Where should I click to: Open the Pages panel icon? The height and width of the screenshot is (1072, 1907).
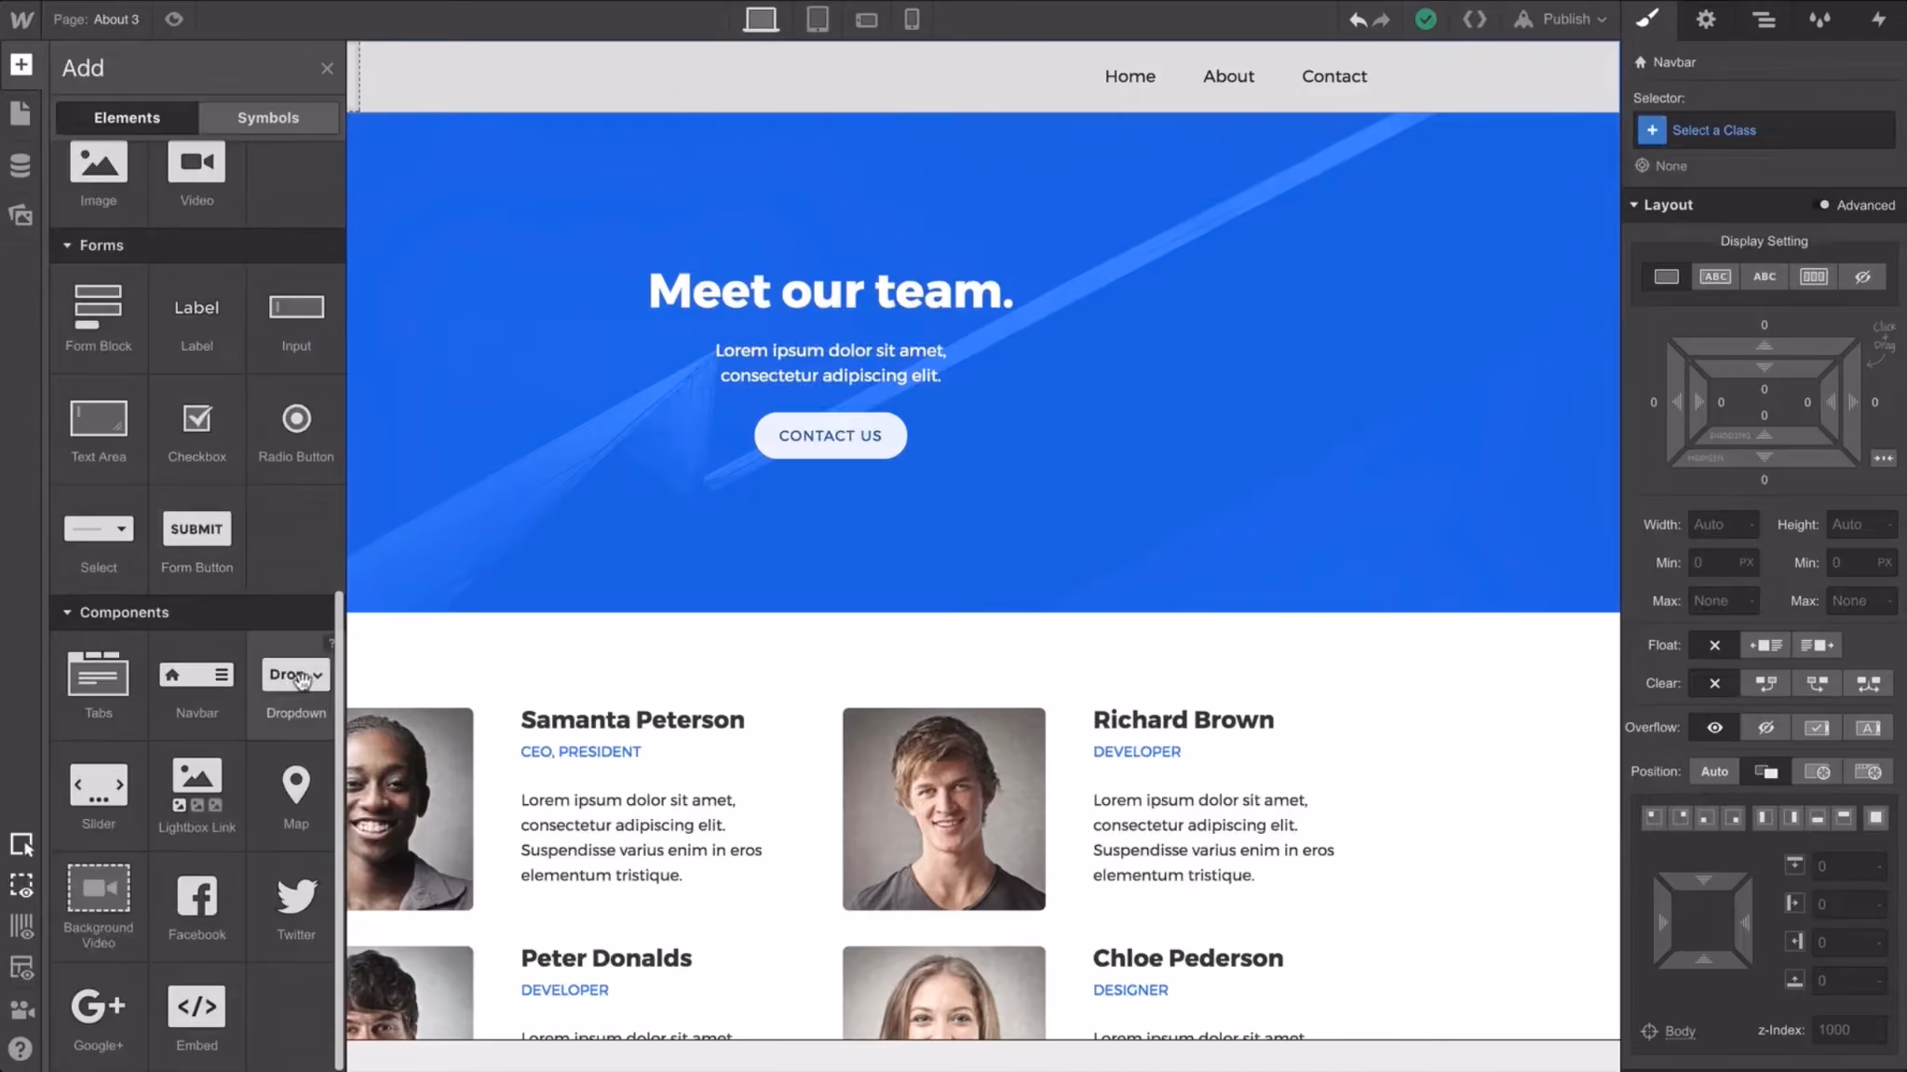pos(20,114)
